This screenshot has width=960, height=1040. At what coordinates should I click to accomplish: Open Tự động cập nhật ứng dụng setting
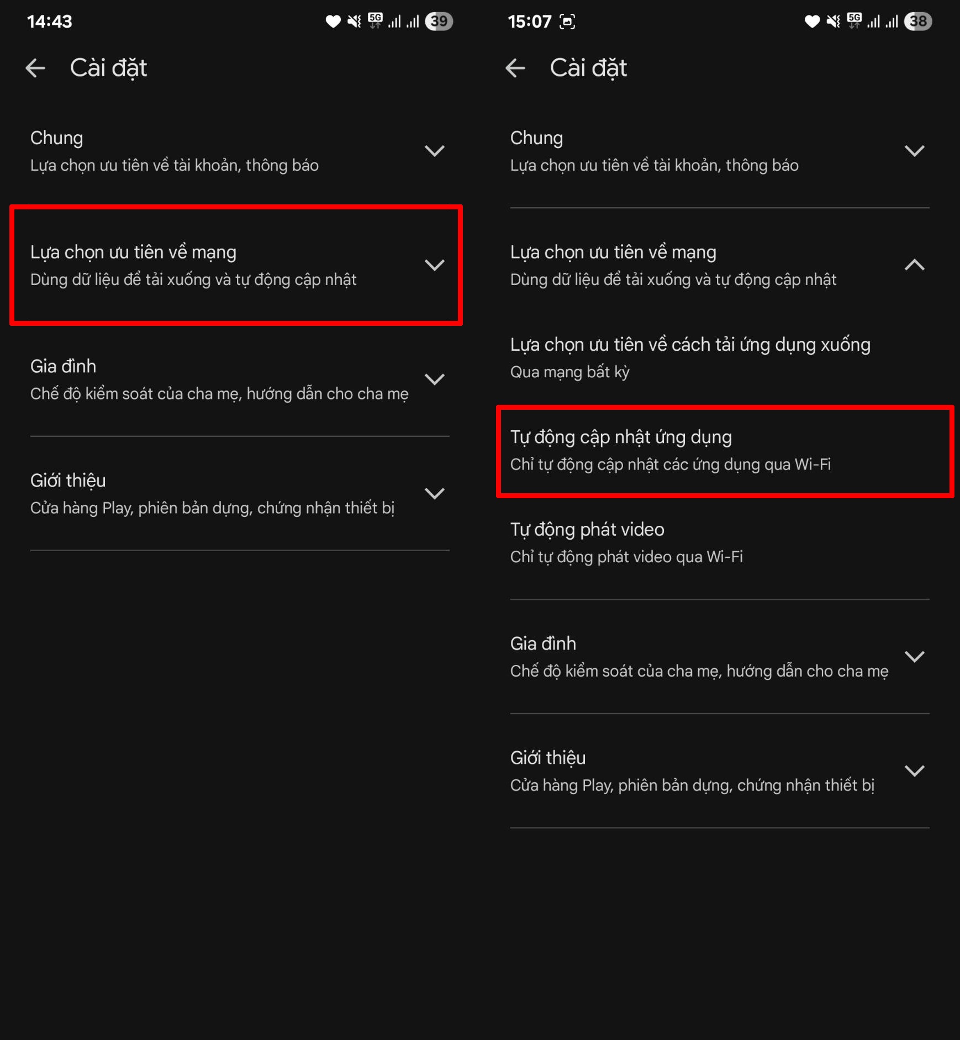point(670,450)
